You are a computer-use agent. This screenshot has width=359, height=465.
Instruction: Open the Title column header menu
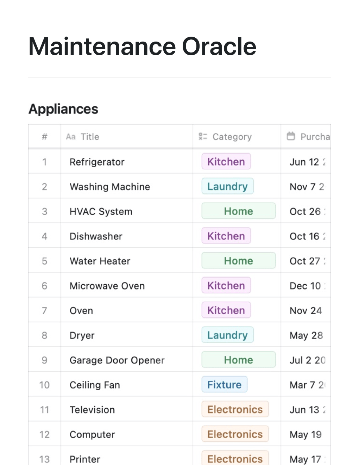90,137
